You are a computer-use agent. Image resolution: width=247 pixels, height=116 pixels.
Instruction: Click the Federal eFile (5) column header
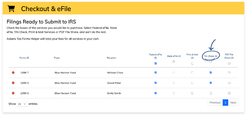[155, 56]
